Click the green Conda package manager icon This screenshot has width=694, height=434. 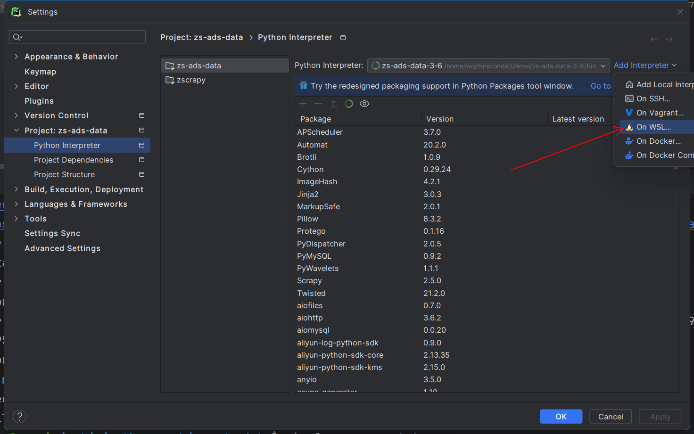coord(348,103)
